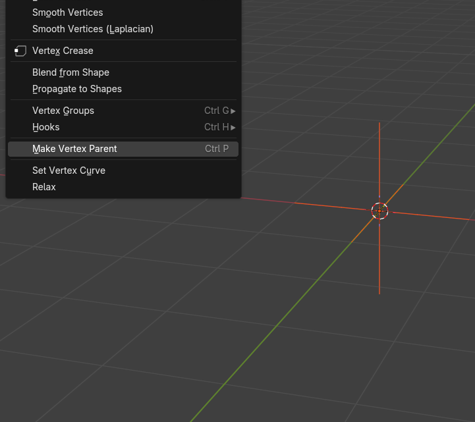Select Propagate to Shapes

123,89
